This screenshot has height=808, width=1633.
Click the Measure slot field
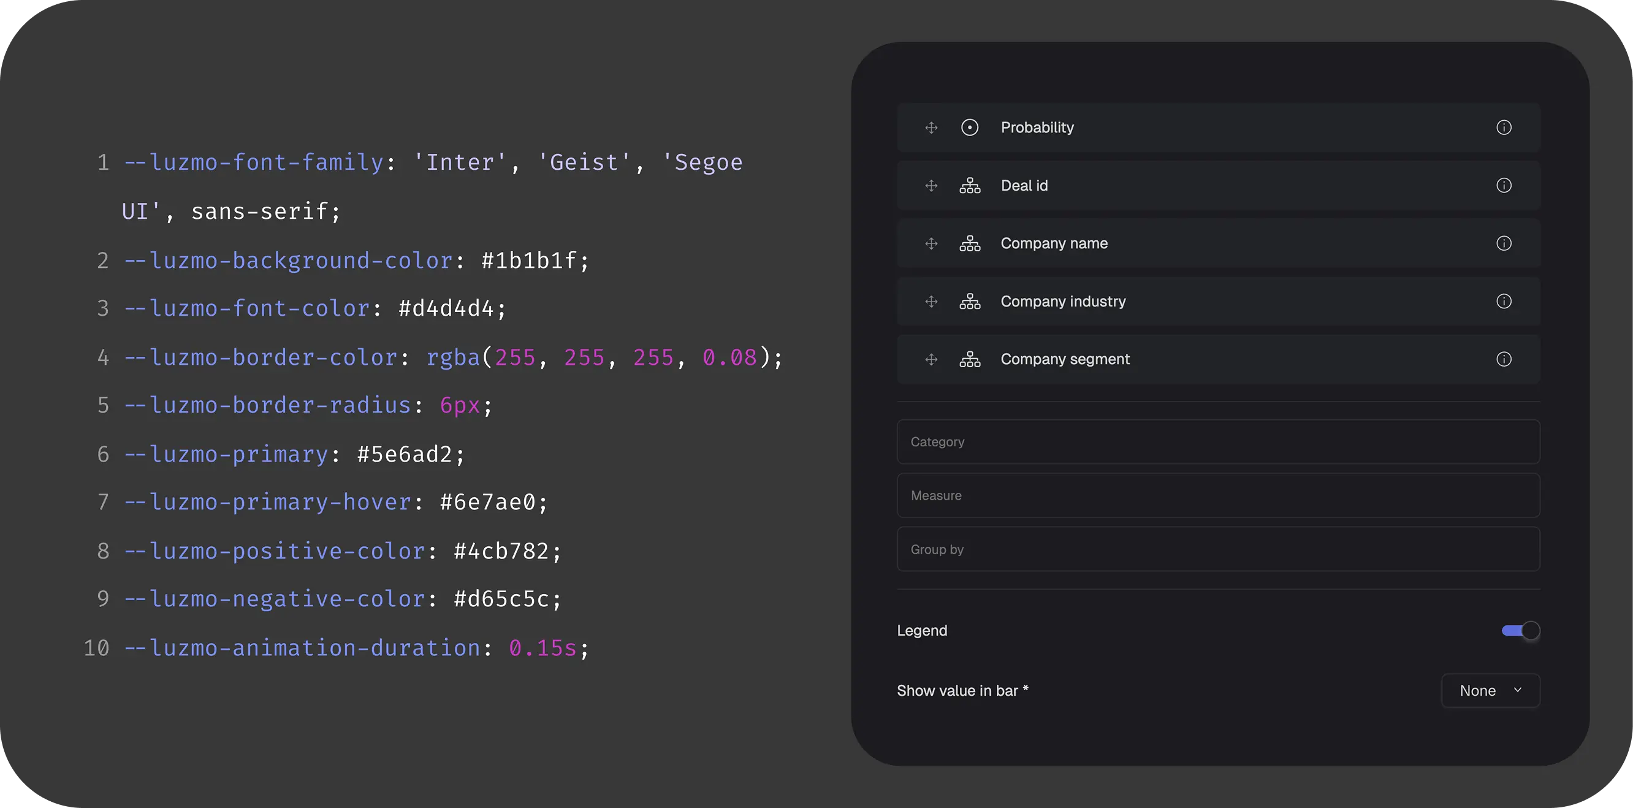tap(1218, 495)
